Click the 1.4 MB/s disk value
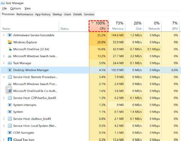 136,112
